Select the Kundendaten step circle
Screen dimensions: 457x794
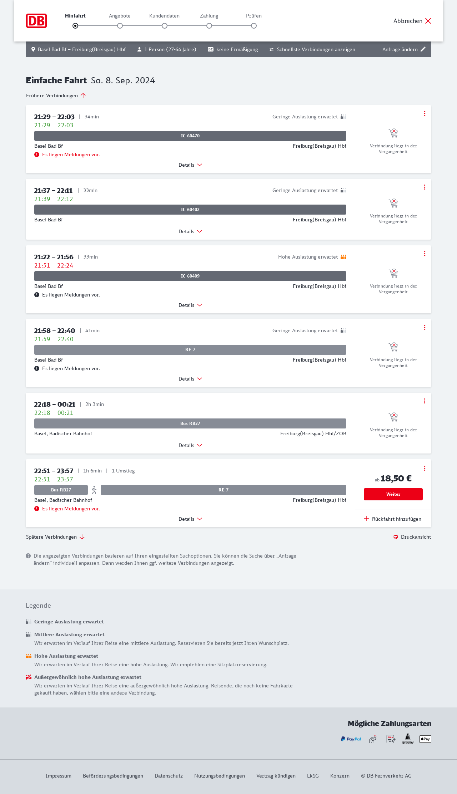tap(165, 26)
